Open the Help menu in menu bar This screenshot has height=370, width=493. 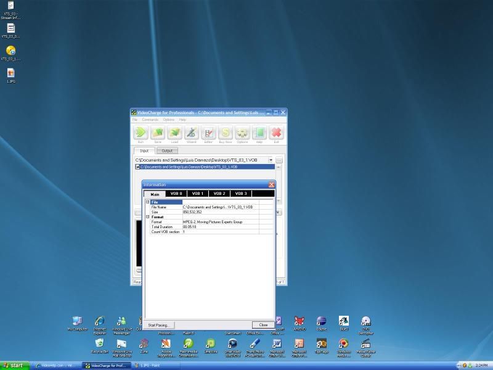[x=182, y=120]
